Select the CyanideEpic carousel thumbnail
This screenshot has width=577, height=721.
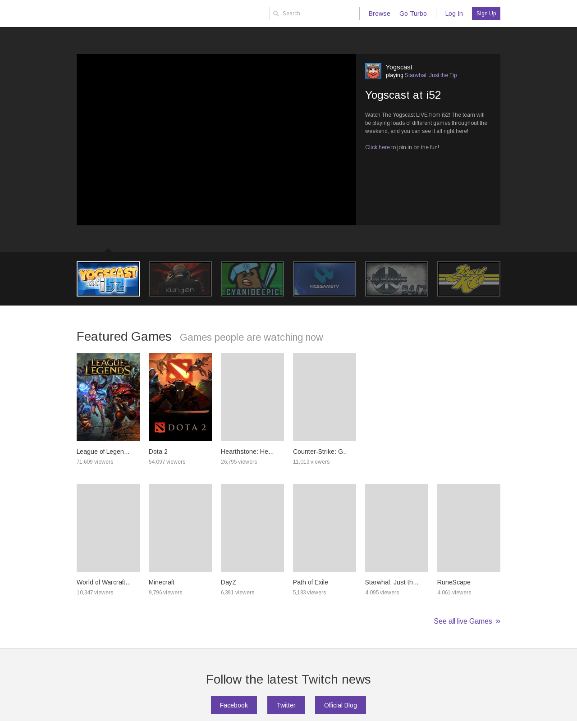(x=252, y=279)
